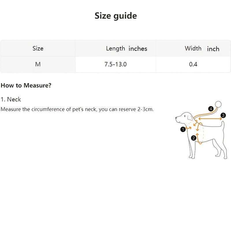Select the Length inches column header

point(126,49)
